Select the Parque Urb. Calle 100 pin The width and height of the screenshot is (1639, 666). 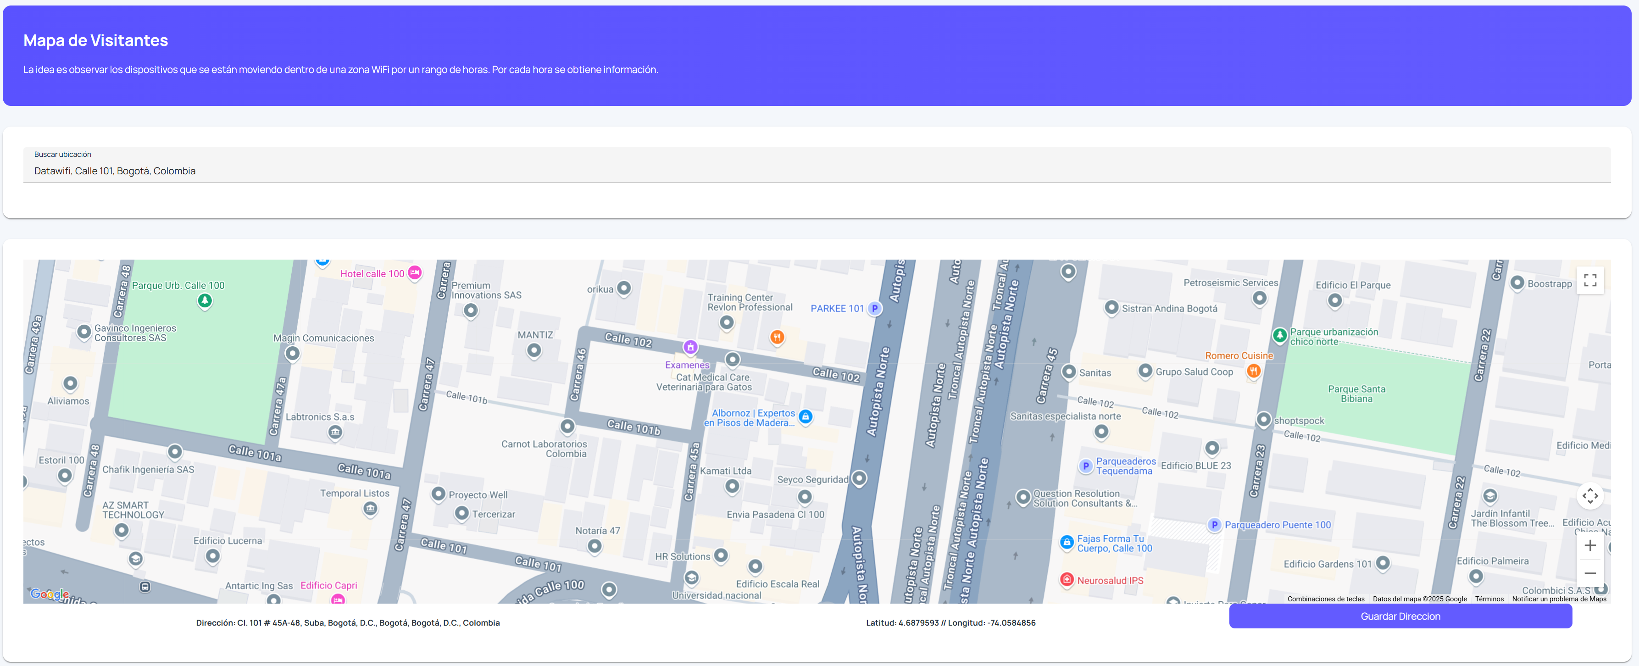pos(205,300)
